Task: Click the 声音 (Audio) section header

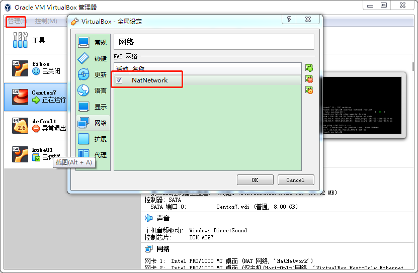Action: click(163, 218)
